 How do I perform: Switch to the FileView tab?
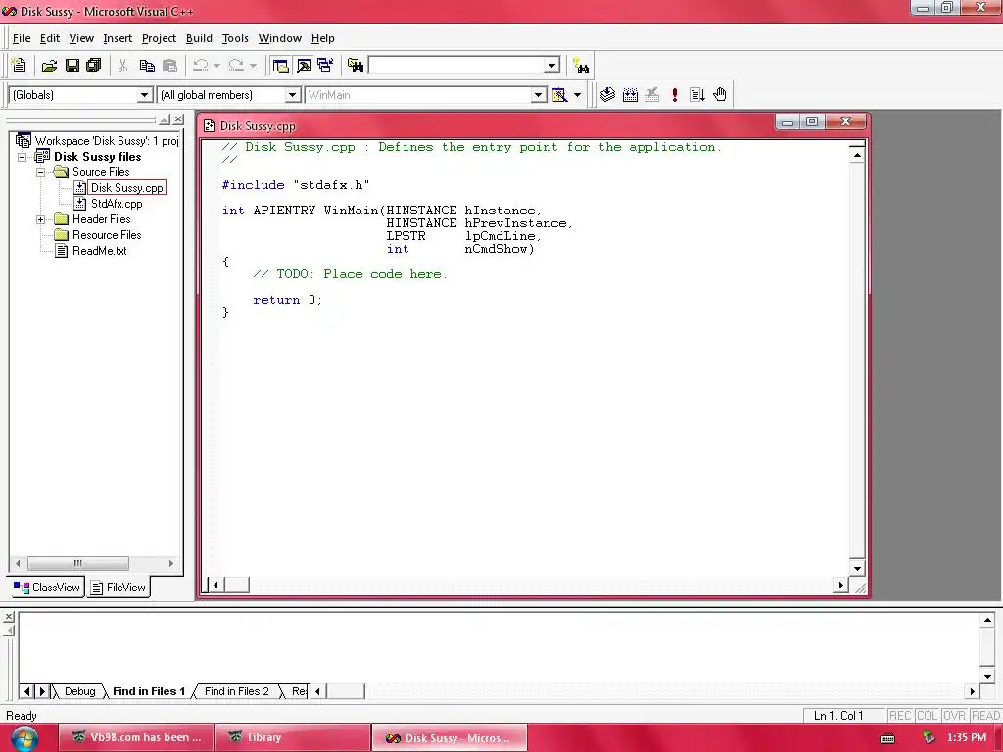click(119, 587)
